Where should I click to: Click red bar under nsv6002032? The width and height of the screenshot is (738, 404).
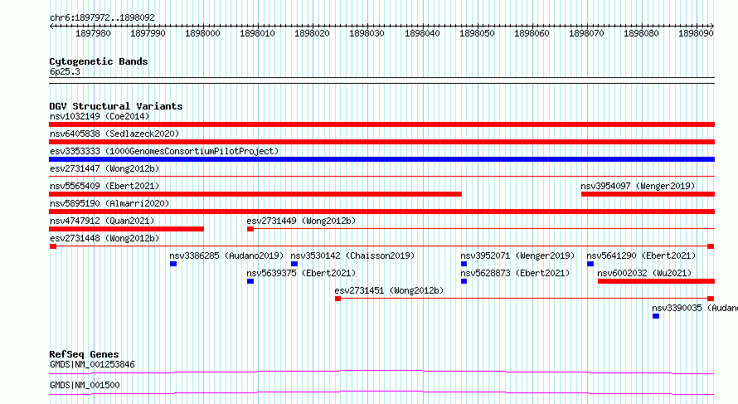pyautogui.click(x=656, y=281)
